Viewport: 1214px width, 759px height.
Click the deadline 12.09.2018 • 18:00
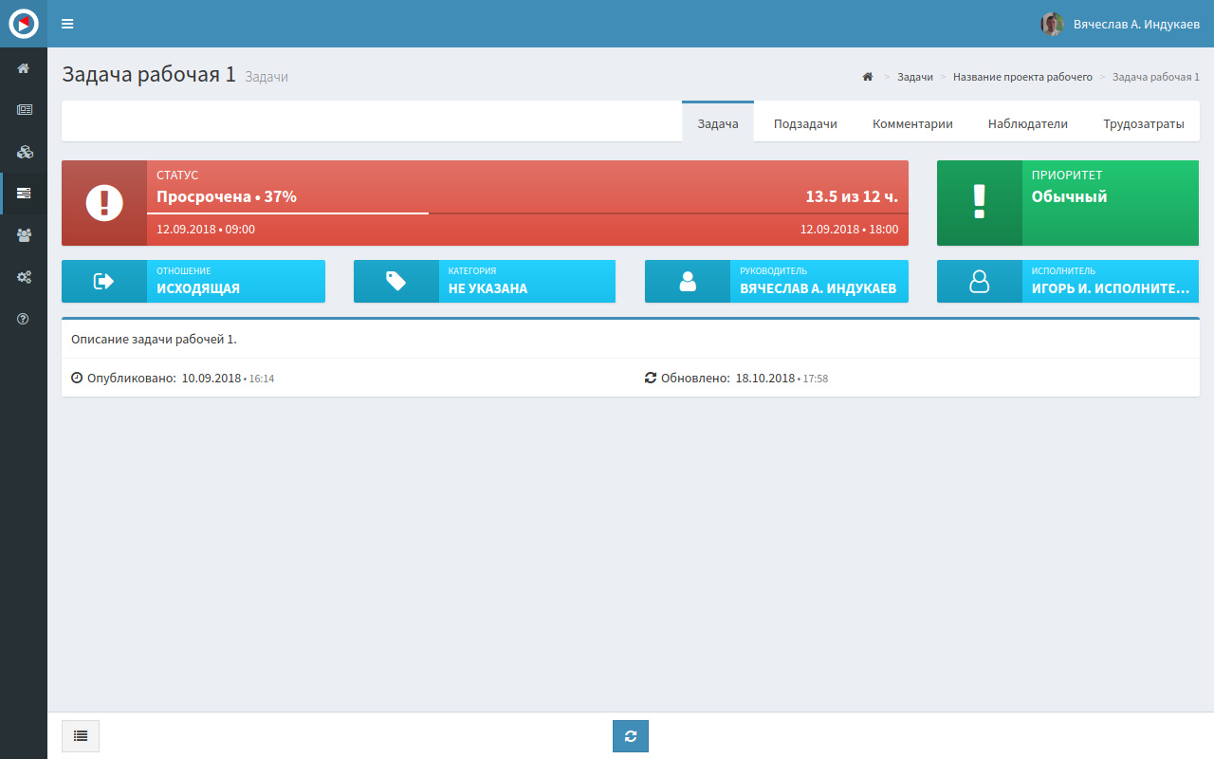(x=849, y=230)
